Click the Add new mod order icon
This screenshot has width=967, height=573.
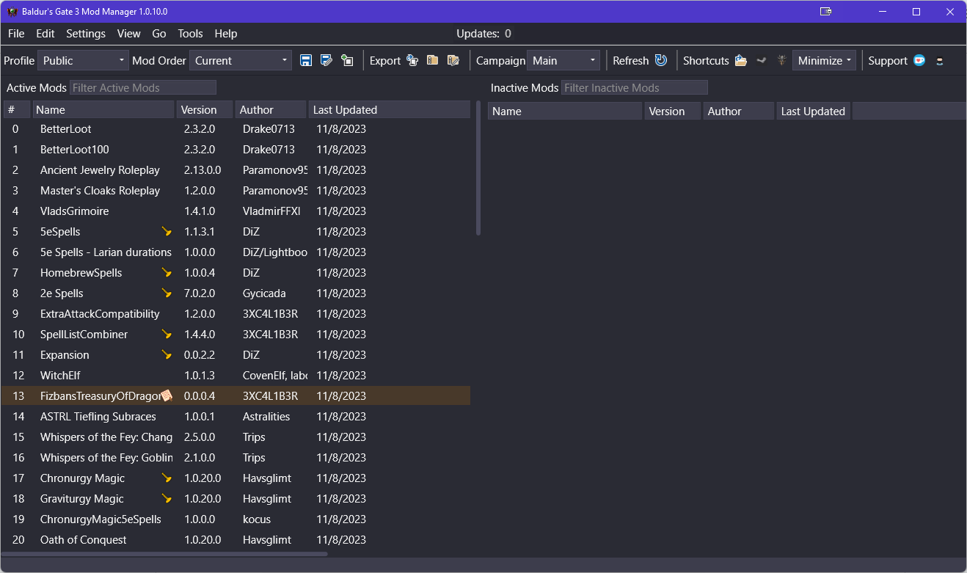click(347, 60)
